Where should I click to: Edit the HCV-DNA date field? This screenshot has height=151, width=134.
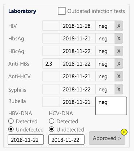[x=66, y=140]
